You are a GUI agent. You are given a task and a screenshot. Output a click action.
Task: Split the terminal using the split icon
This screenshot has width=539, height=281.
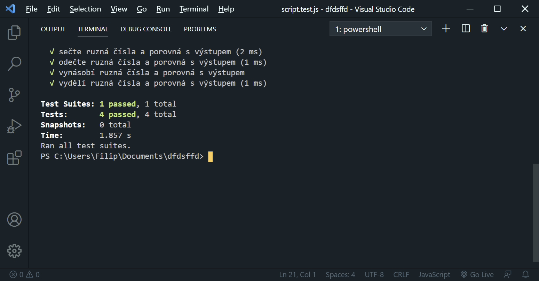point(465,29)
